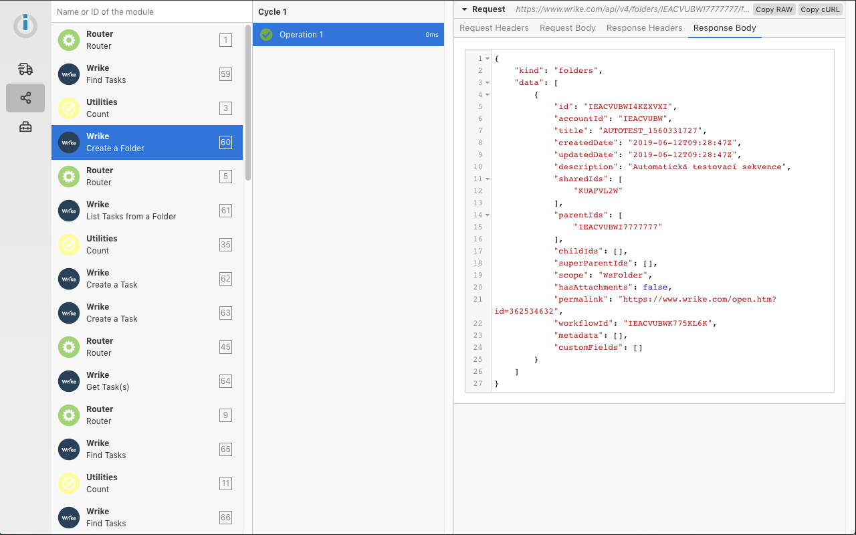Click Wrike icon for Get Task(s)

coord(69,381)
